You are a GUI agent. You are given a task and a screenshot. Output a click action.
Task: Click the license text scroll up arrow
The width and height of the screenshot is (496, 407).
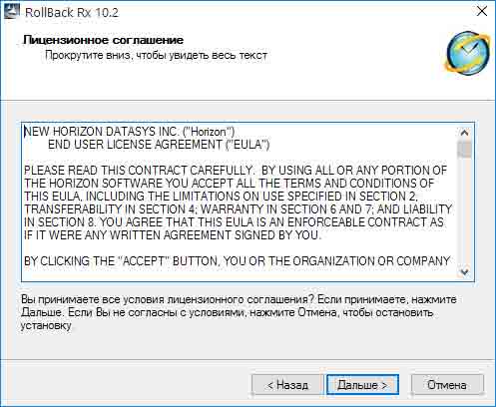click(464, 133)
